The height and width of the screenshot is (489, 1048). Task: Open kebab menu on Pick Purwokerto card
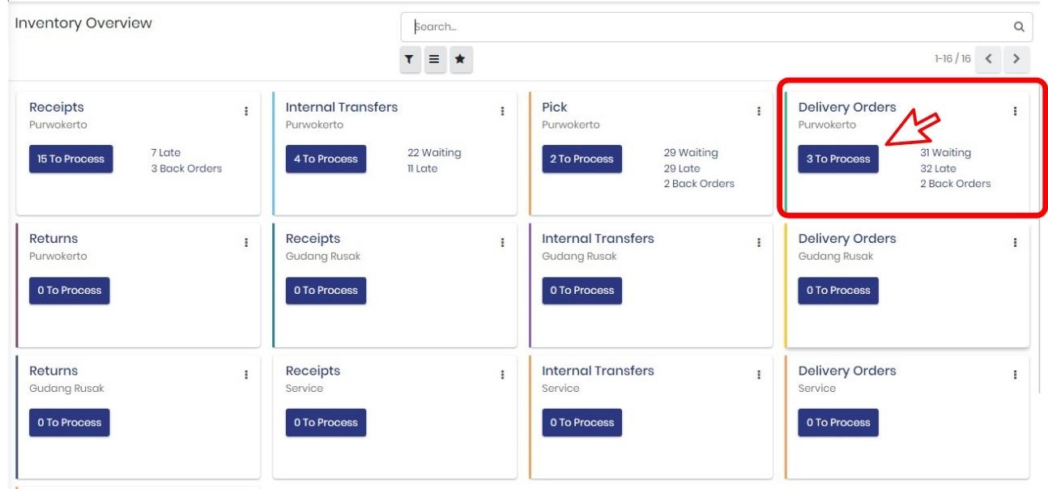758,112
